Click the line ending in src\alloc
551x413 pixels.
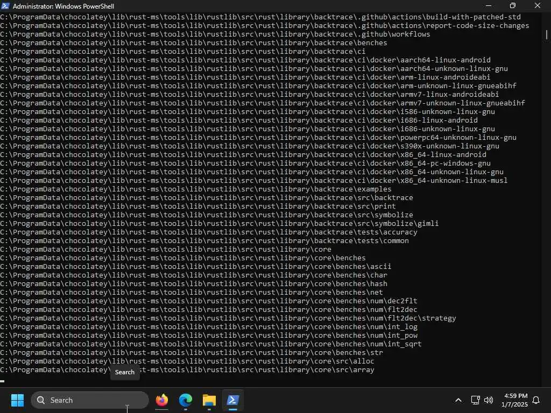tap(187, 361)
